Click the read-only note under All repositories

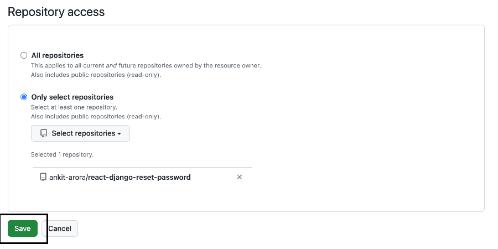(96, 75)
